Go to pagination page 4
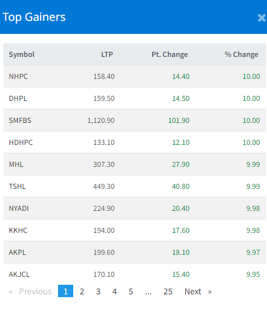This screenshot has width=267, height=309. pyautogui.click(x=114, y=291)
